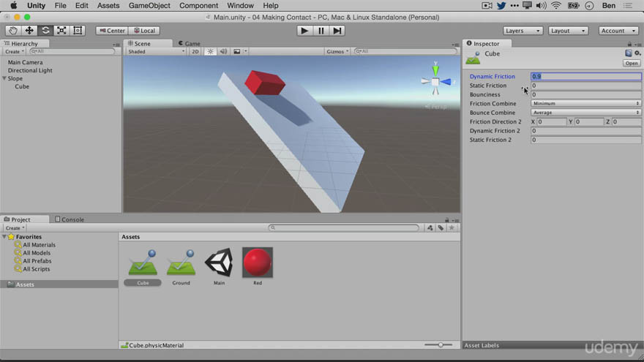
Task: Select the Move tool
Action: point(29,31)
